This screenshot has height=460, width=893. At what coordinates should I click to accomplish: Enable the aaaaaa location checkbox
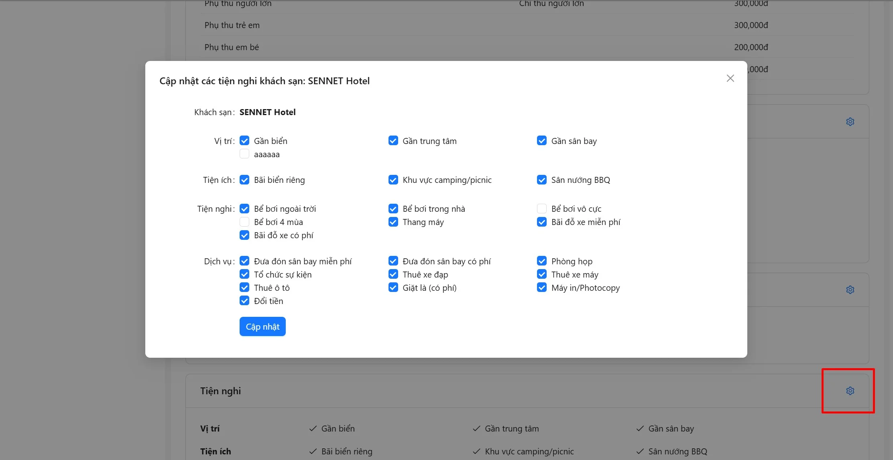tap(244, 154)
